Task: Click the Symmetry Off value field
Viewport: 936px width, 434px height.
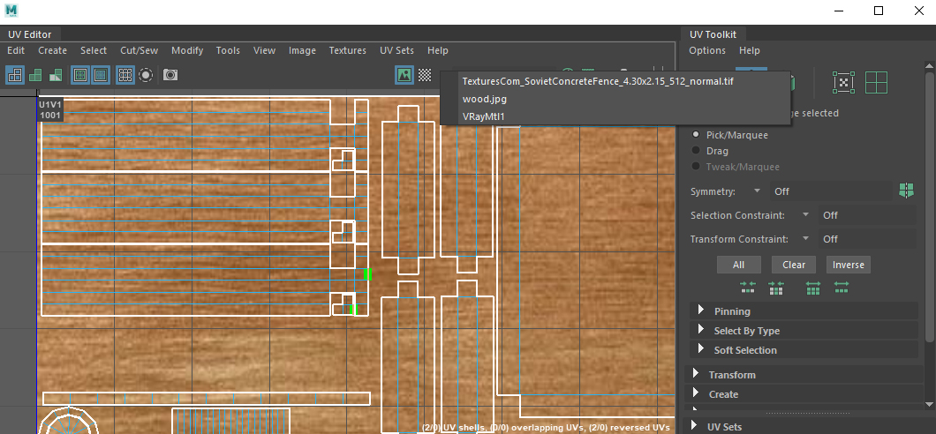Action: click(x=830, y=191)
